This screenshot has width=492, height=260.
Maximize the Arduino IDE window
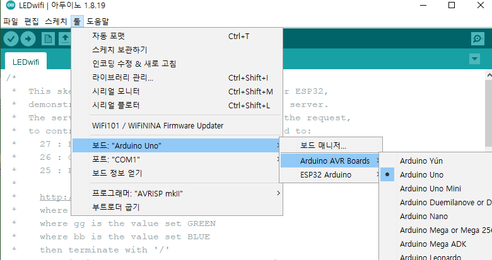(452, 5)
